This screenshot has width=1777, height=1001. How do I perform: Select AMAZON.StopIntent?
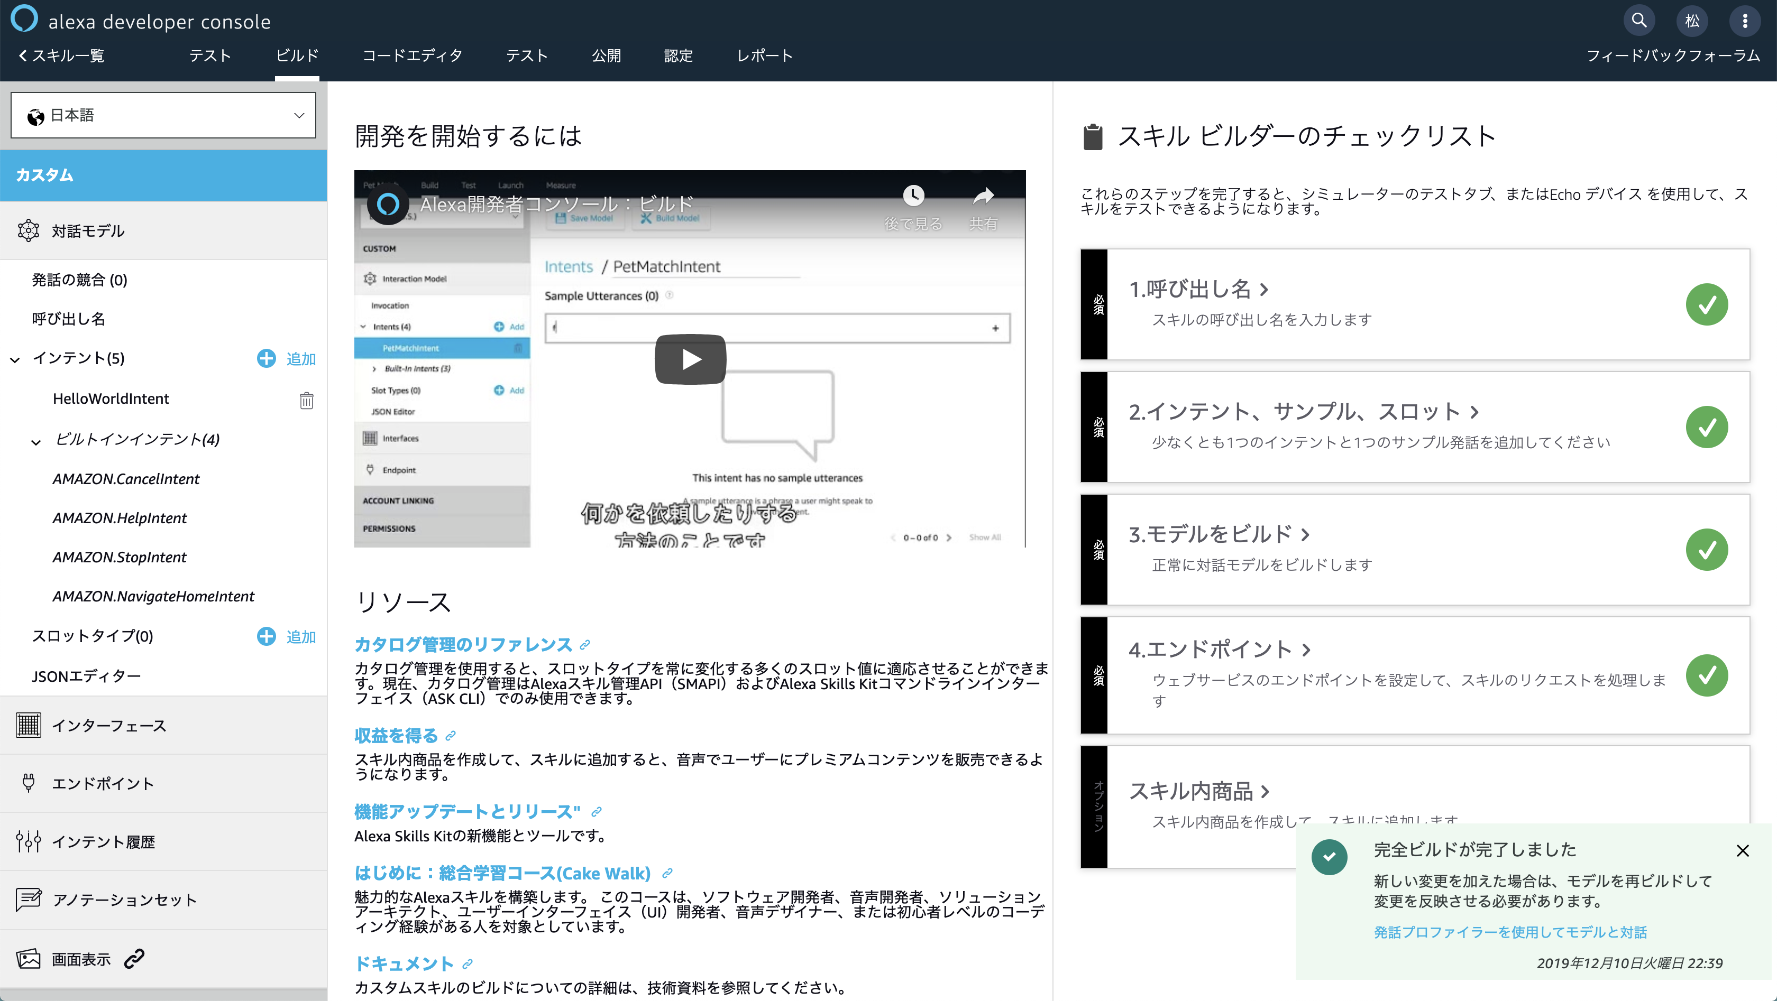(x=120, y=557)
